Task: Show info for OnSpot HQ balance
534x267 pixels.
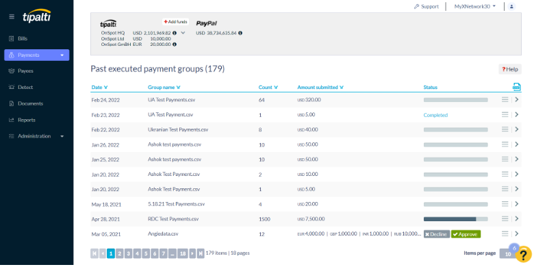Action: click(x=175, y=33)
